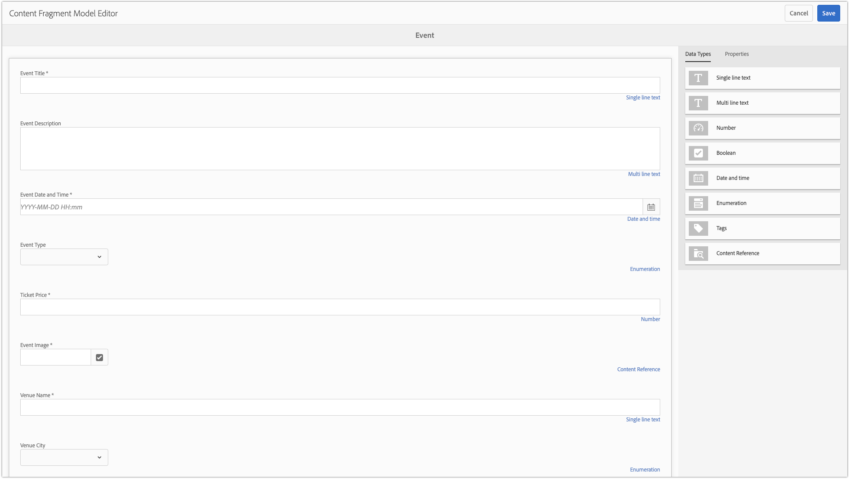
Task: Click the Event Title input field
Action: [x=340, y=85]
